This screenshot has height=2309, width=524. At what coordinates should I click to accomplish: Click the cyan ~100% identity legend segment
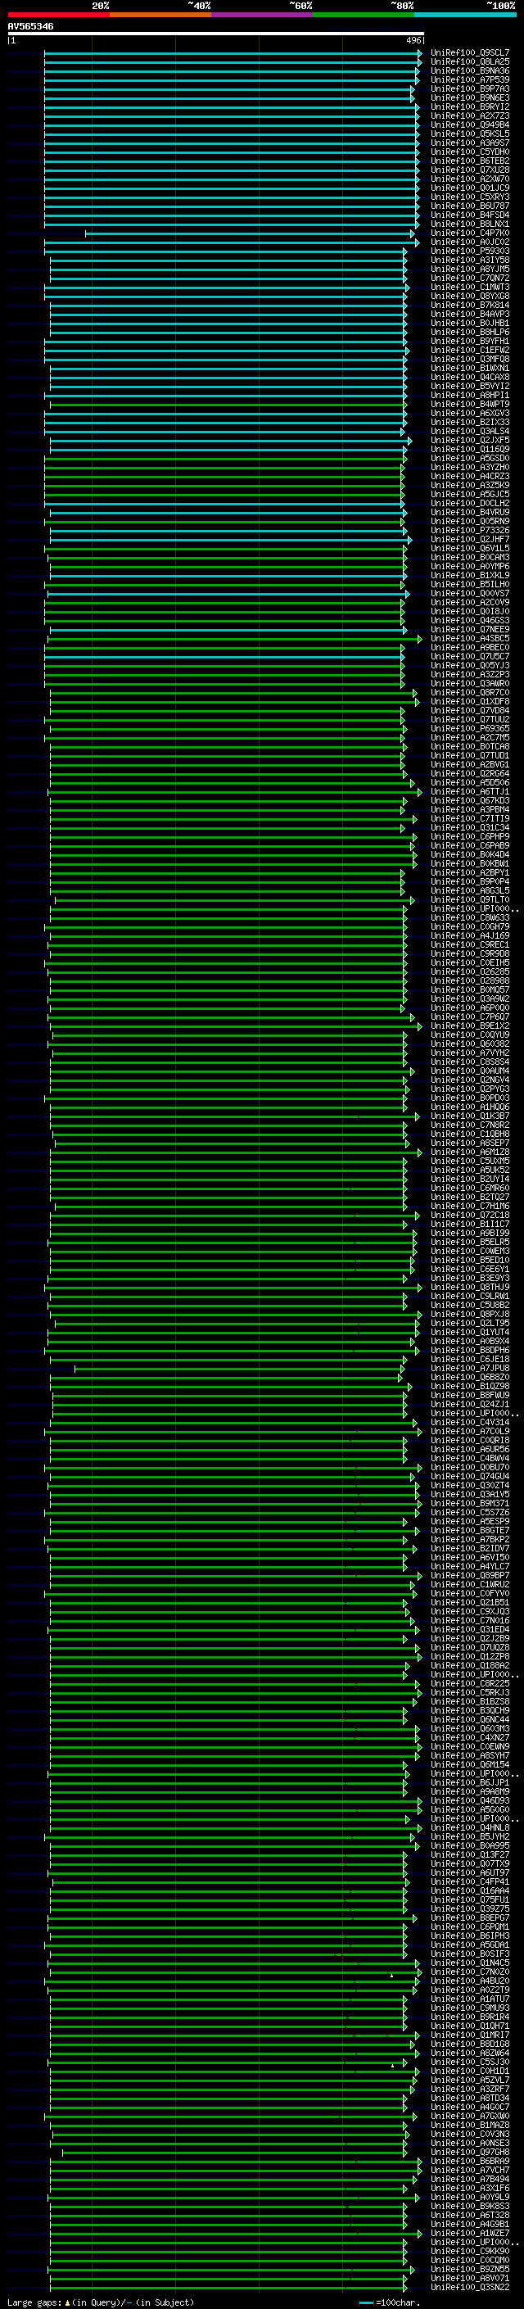[466, 15]
